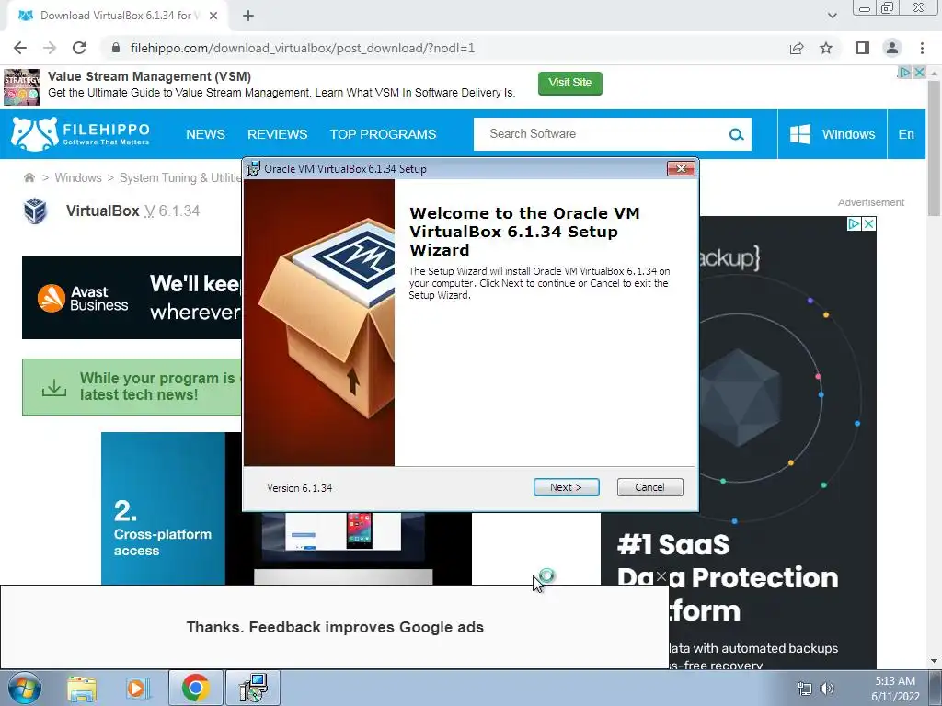Open File Explorer from the taskbar

pyautogui.click(x=82, y=689)
